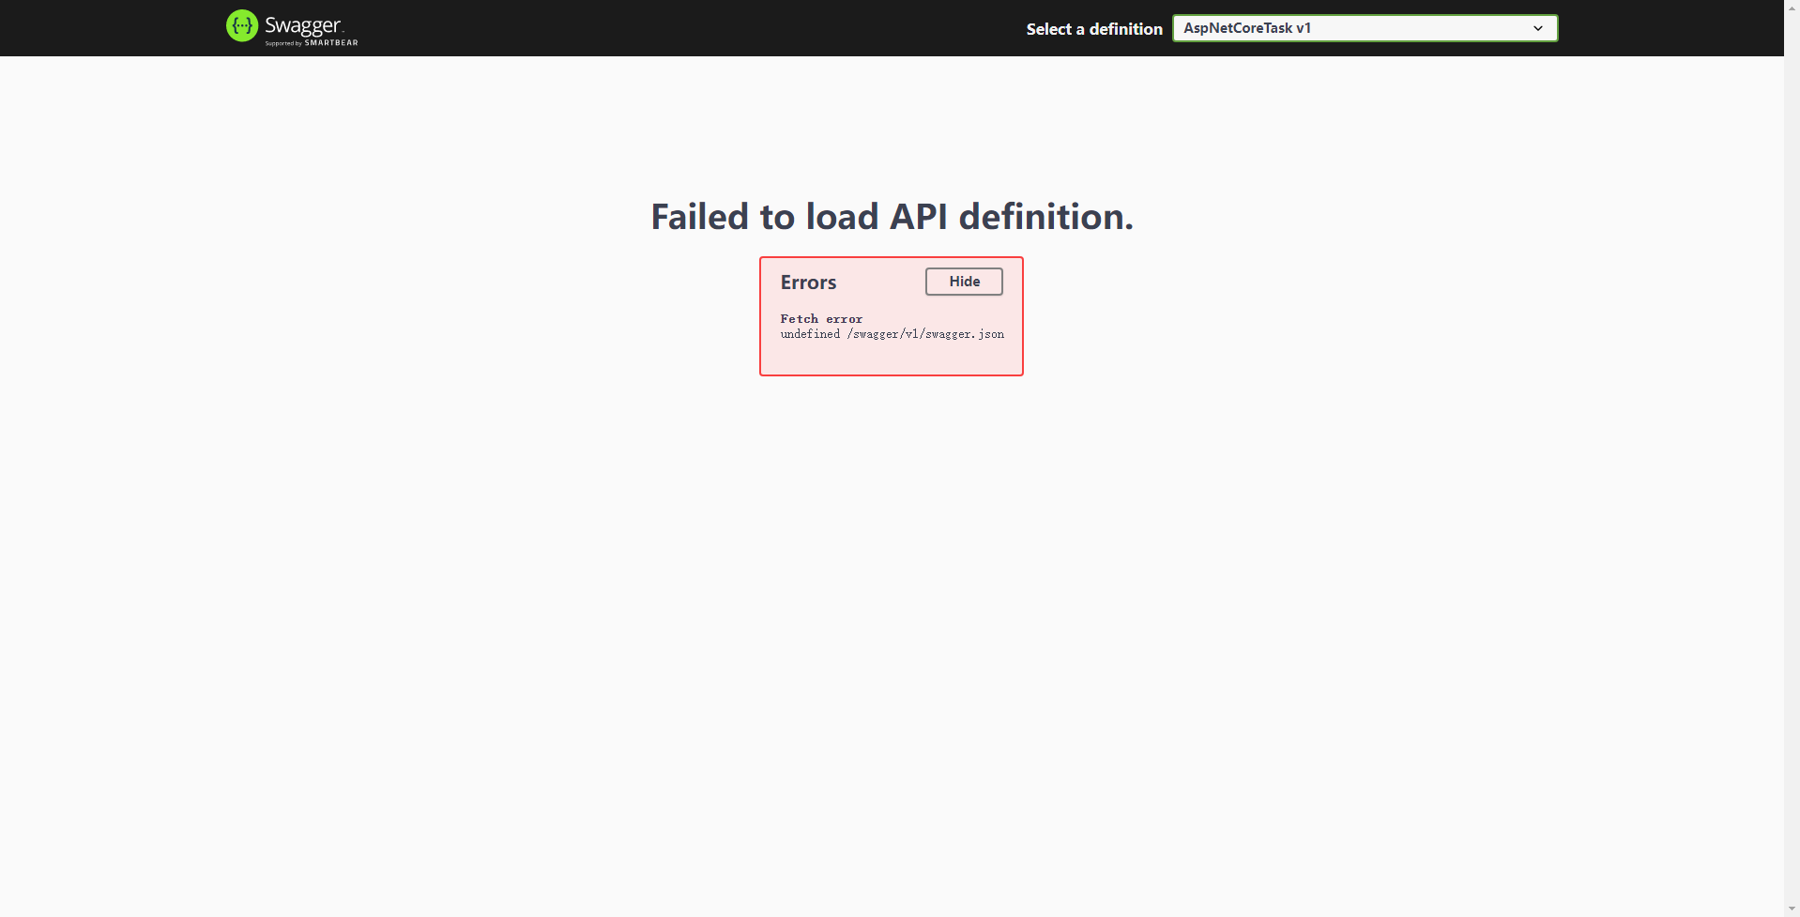The width and height of the screenshot is (1800, 917).
Task: Click the scrollbar down arrow
Action: click(1792, 909)
